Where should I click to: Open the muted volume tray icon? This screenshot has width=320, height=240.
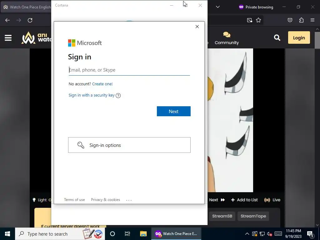[270, 234]
